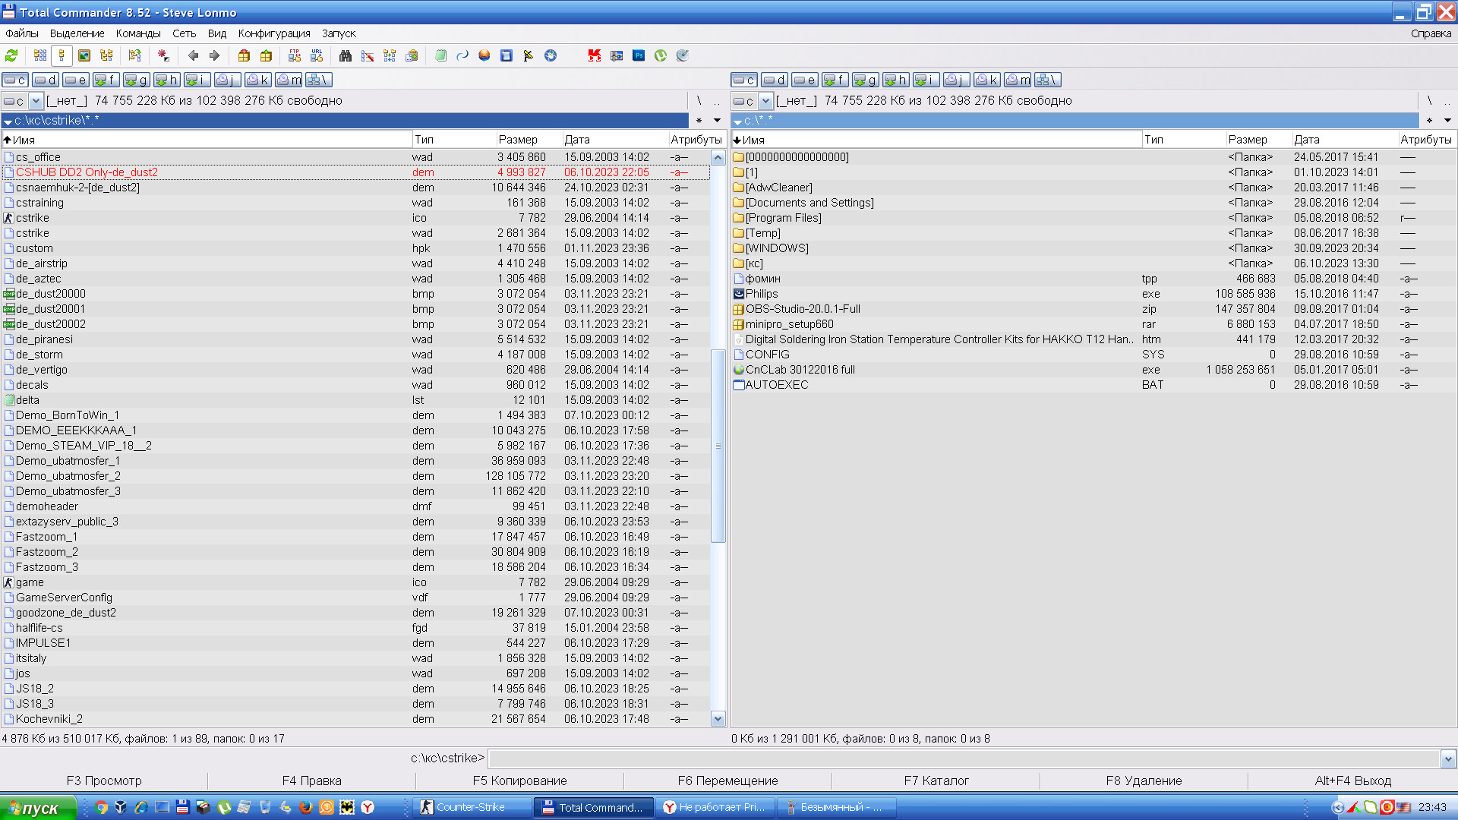Open left panel directory history arrow
This screenshot has width=1458, height=820.
tap(717, 121)
